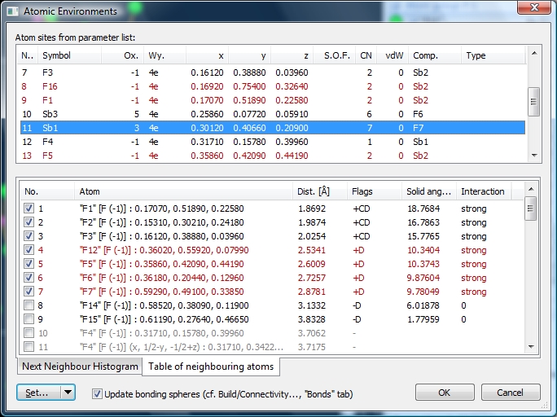Click the Atomic Environments title bar icon
Viewport: 557px width, 417px height.
[x=12, y=11]
